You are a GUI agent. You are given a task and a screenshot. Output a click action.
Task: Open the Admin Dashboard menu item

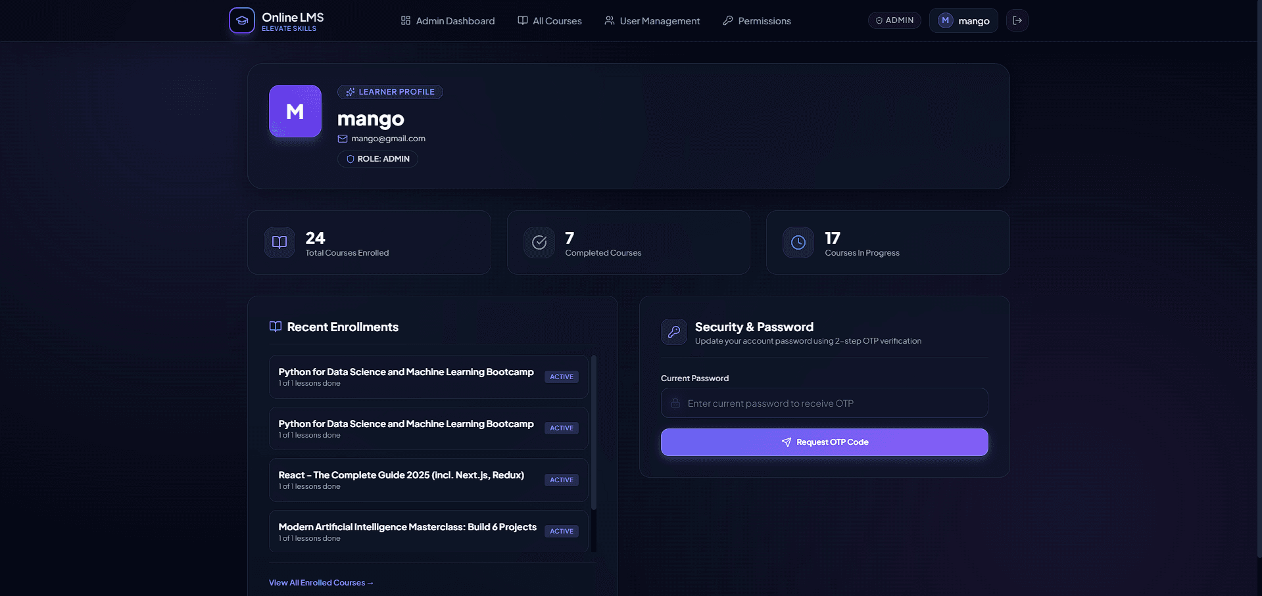(x=448, y=20)
